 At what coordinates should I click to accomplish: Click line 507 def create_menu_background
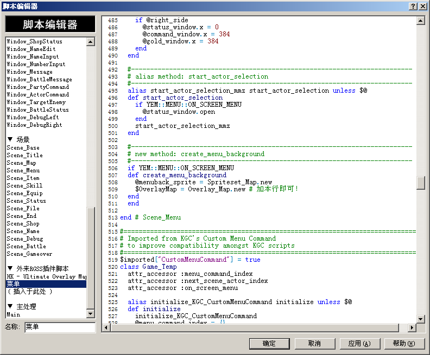point(177,175)
